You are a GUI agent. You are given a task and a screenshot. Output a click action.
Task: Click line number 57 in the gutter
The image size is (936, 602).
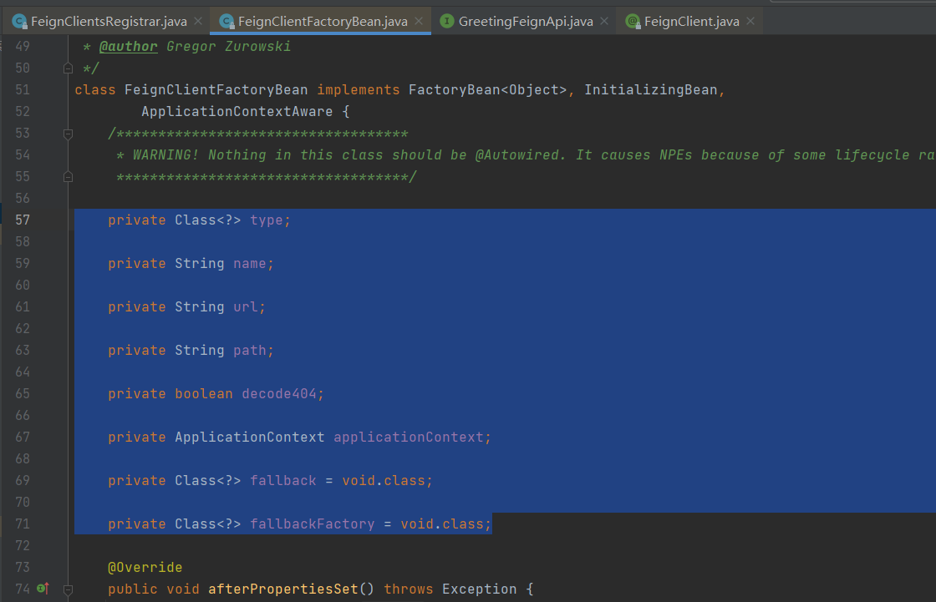tap(23, 220)
